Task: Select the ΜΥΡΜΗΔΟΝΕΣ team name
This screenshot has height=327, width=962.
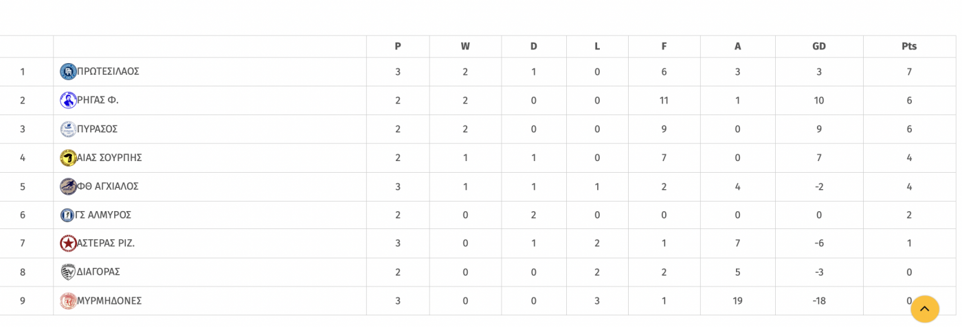Action: coord(109,301)
